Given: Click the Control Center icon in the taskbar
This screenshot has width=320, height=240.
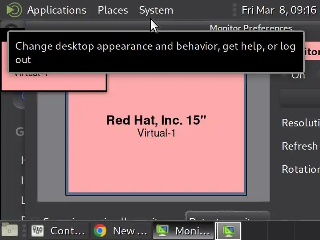Looking at the screenshot, I should click(x=37, y=231).
